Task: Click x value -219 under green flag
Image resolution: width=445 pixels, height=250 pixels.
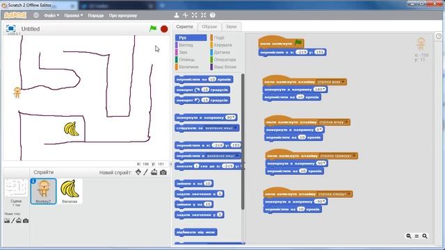Action: tap(302, 52)
